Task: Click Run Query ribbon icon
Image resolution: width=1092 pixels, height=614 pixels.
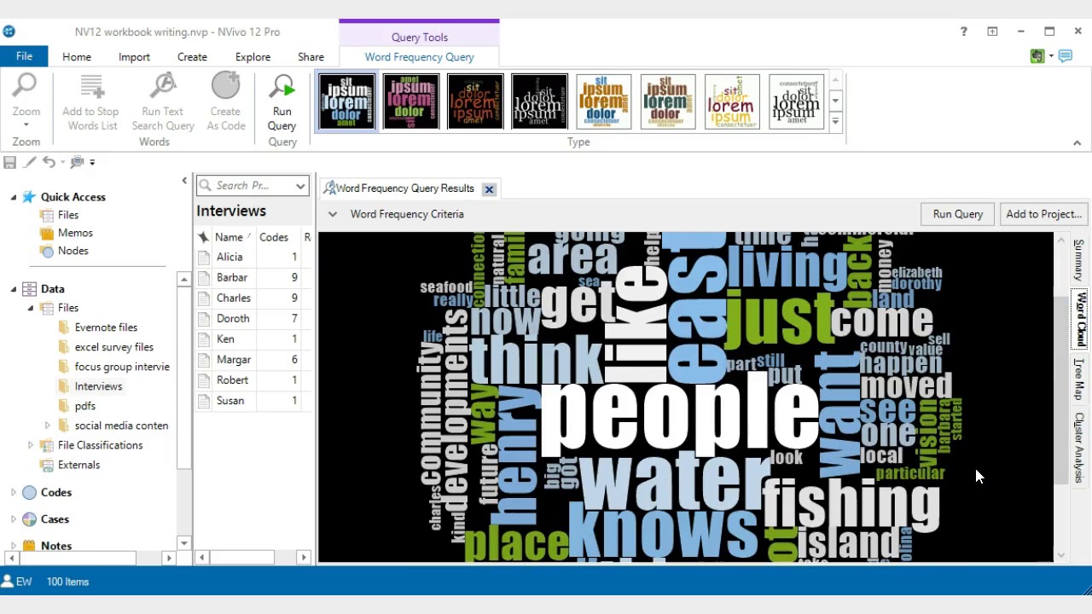Action: [x=282, y=102]
